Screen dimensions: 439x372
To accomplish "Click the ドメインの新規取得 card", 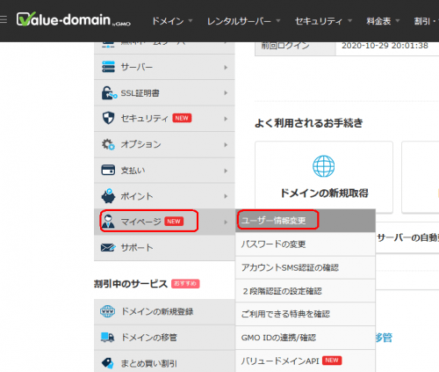I will pyautogui.click(x=324, y=177).
